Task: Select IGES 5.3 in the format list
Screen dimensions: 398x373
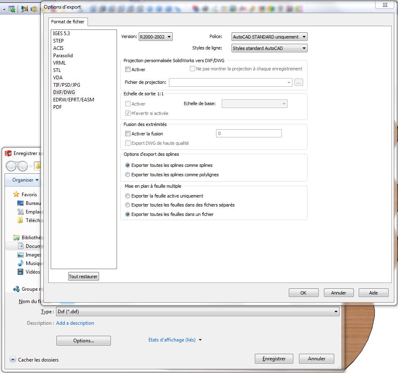Action: (61, 34)
